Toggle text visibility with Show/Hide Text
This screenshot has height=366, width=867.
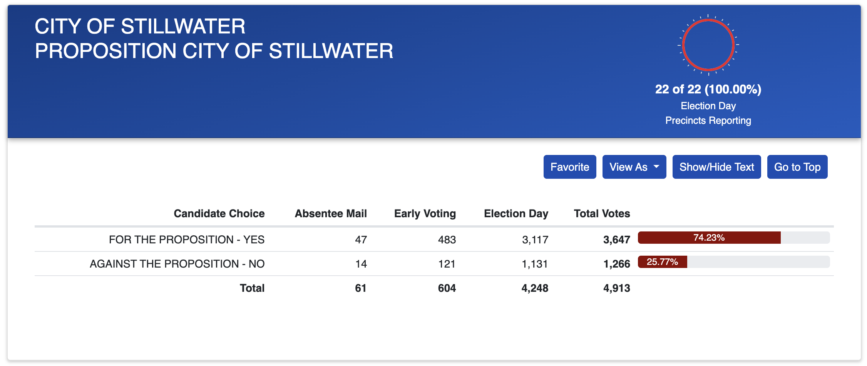[x=716, y=167]
